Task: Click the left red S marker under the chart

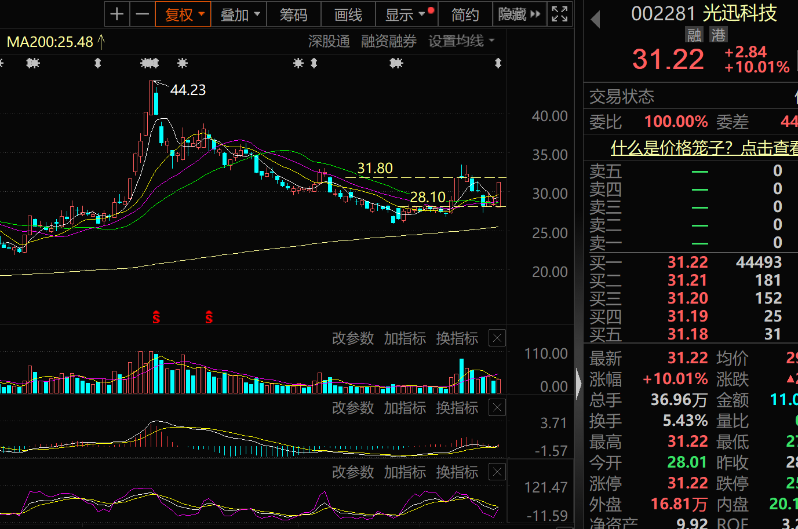Action: click(156, 317)
